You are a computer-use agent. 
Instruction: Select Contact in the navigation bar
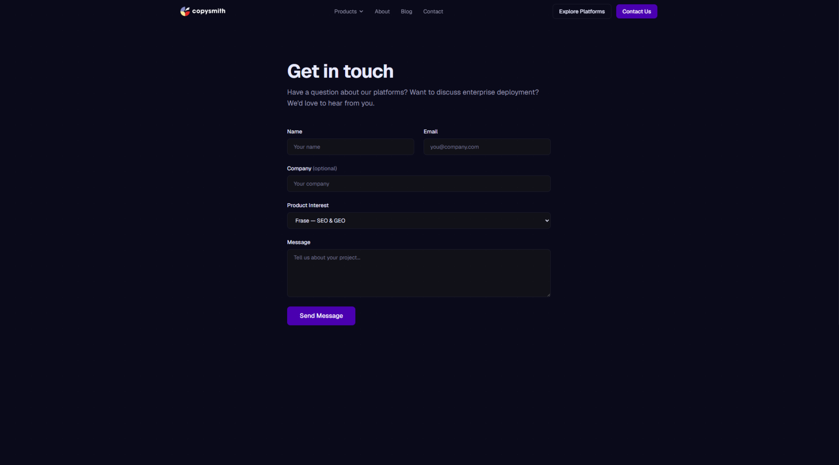(x=433, y=12)
